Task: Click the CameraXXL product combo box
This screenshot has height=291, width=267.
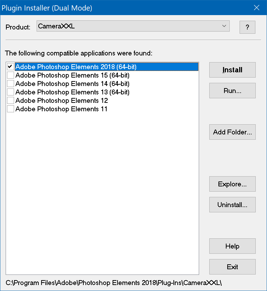Action: (x=130, y=26)
